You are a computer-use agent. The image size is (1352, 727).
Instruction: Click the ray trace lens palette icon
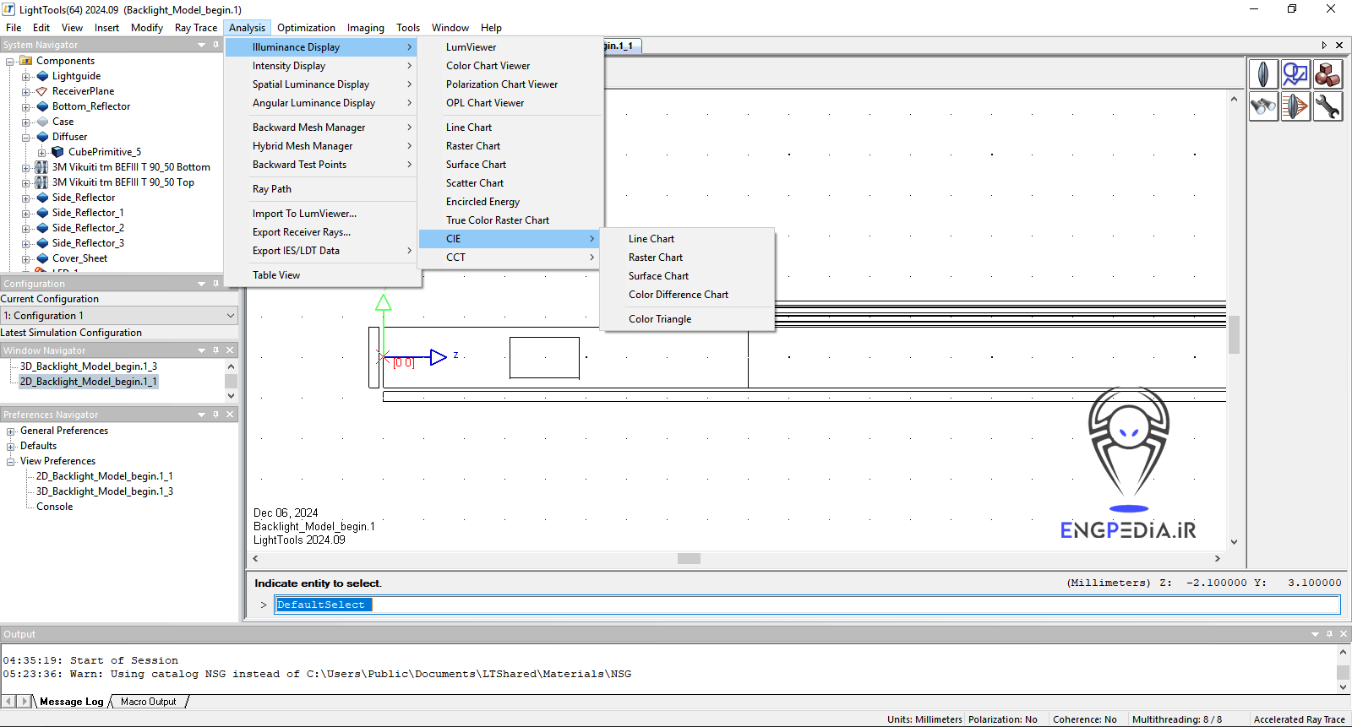point(1295,106)
